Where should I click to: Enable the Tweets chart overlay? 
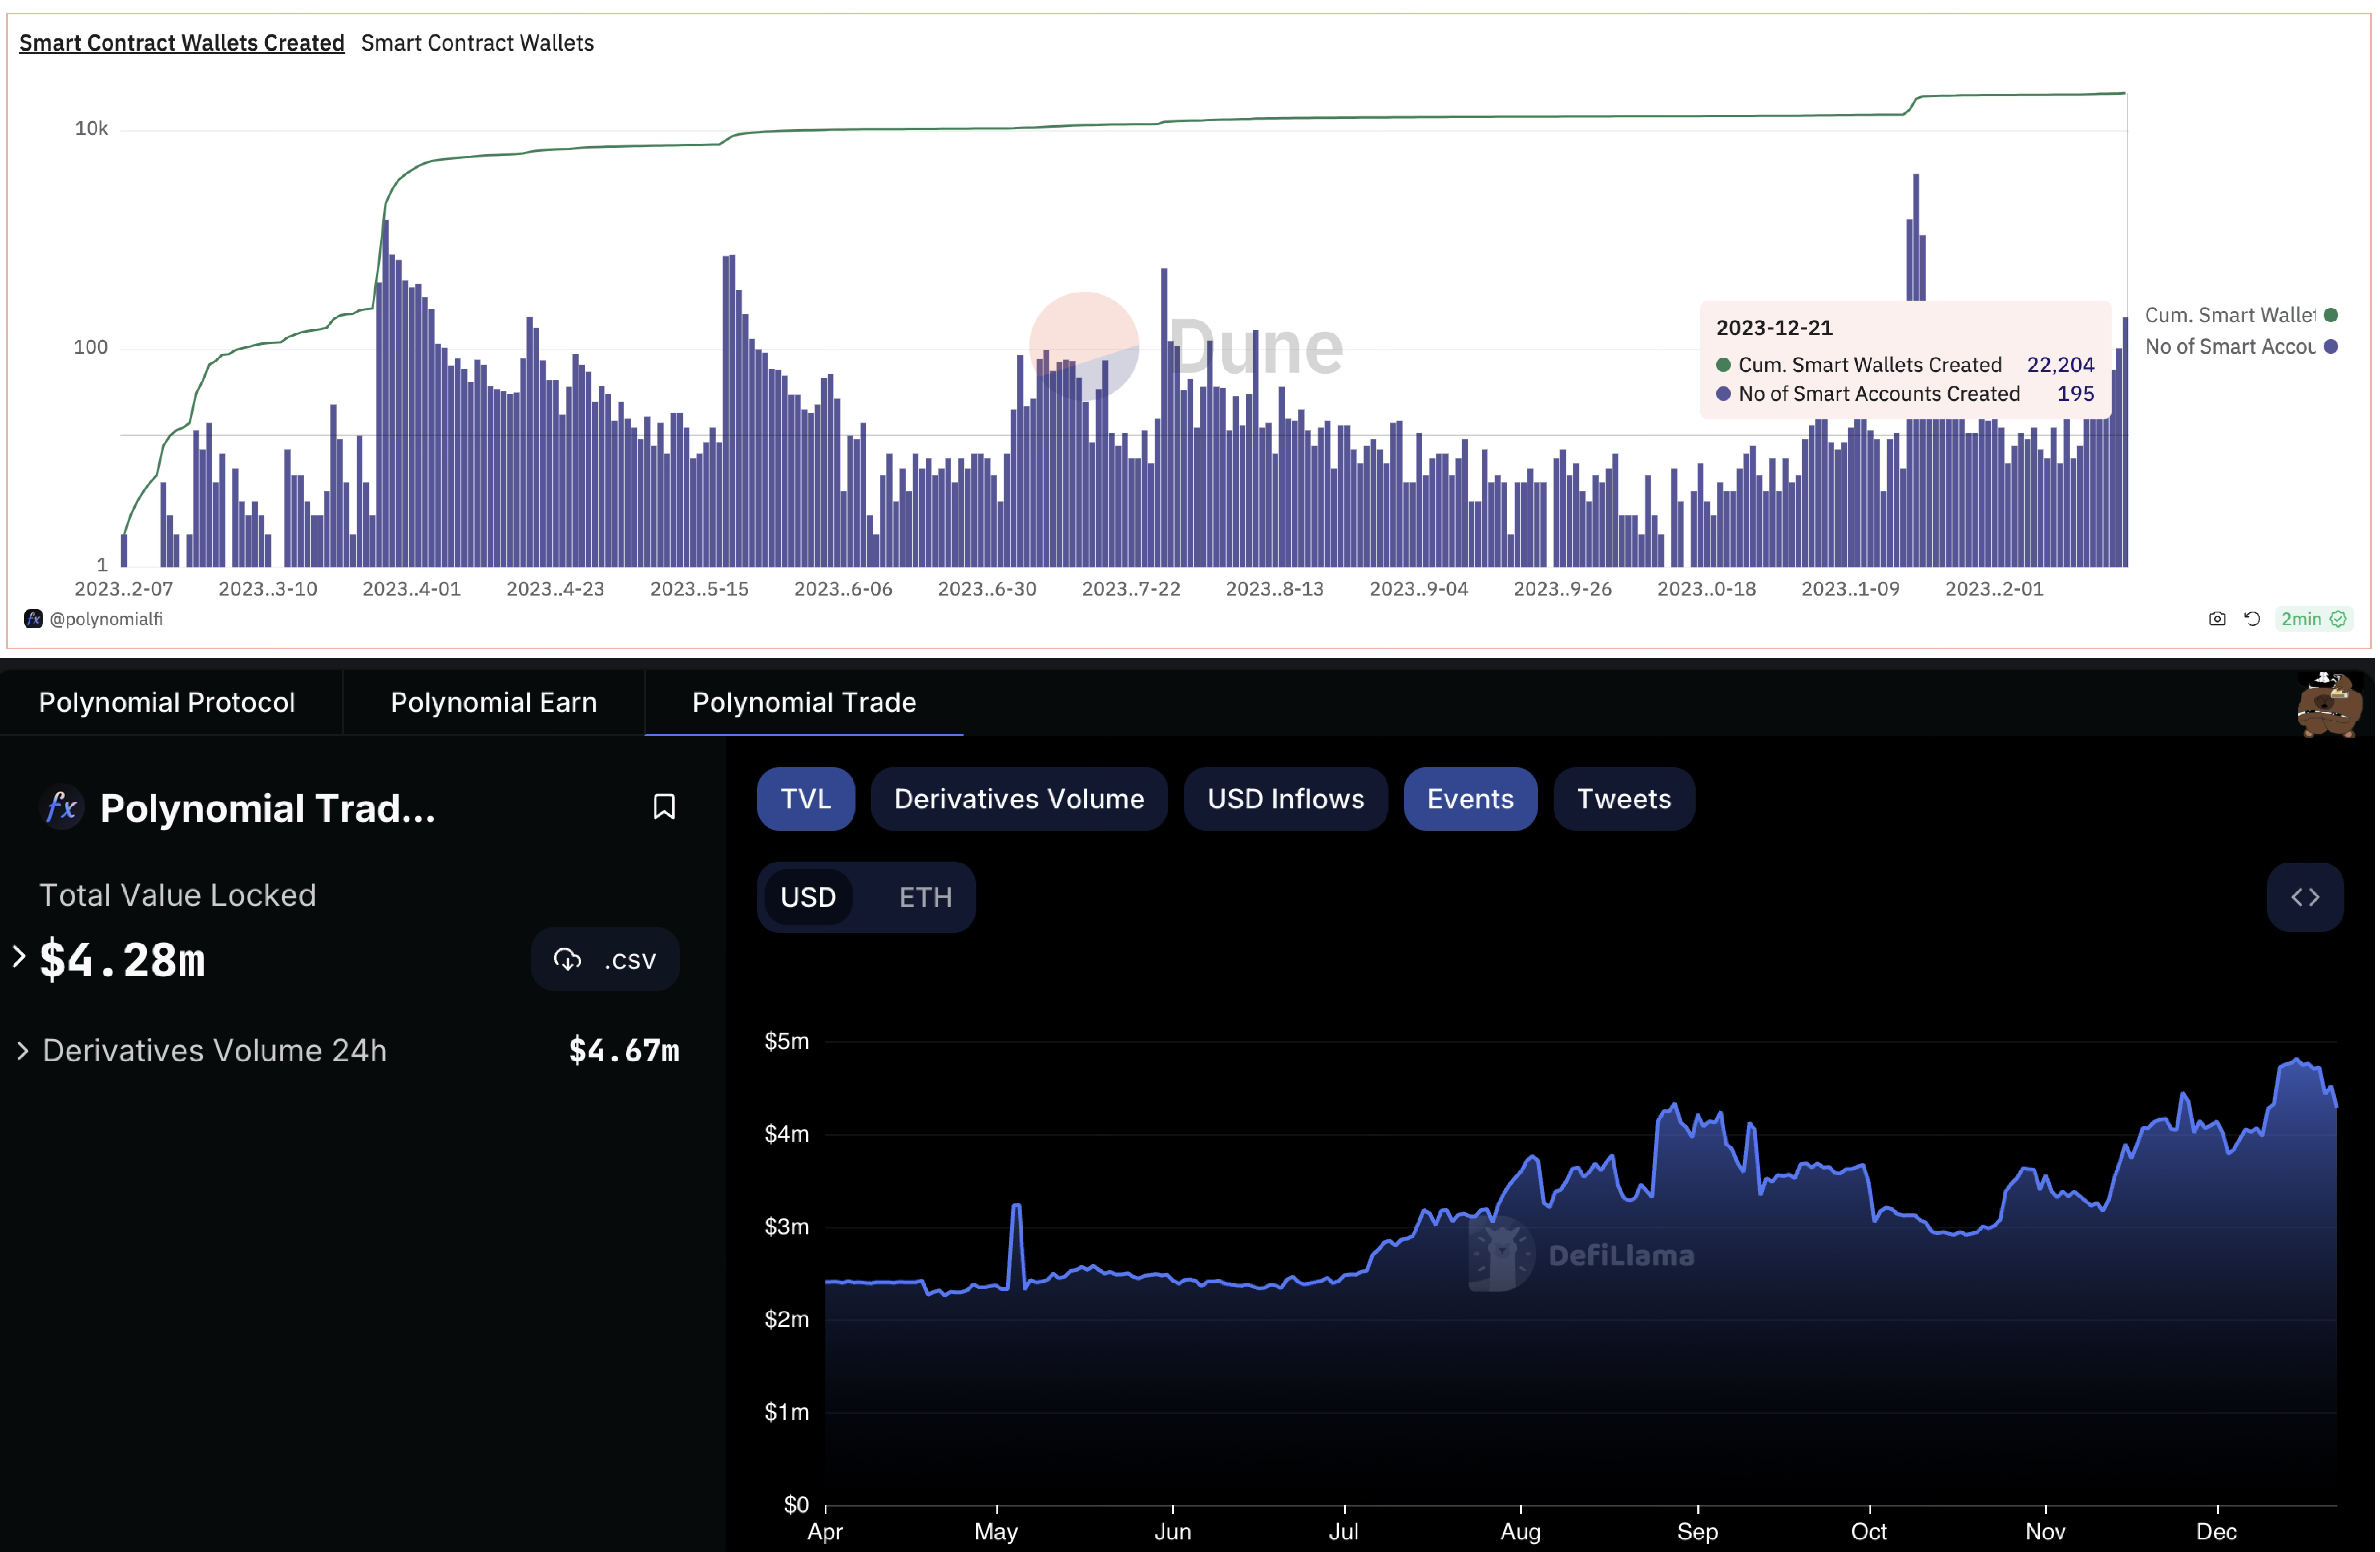click(1623, 799)
